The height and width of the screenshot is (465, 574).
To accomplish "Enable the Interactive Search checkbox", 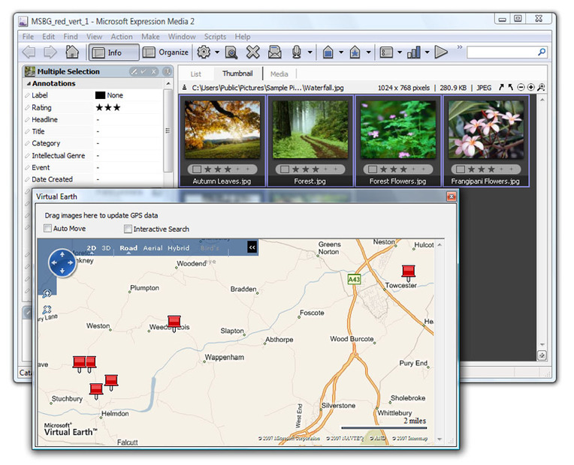I will coord(128,229).
